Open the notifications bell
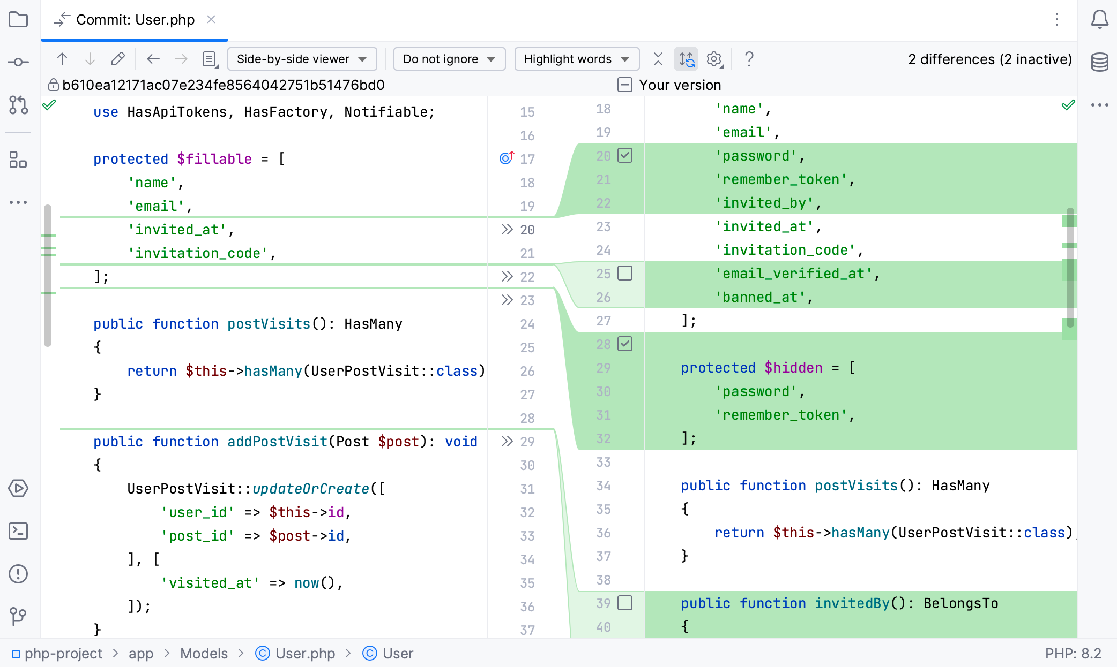 pyautogui.click(x=1099, y=19)
